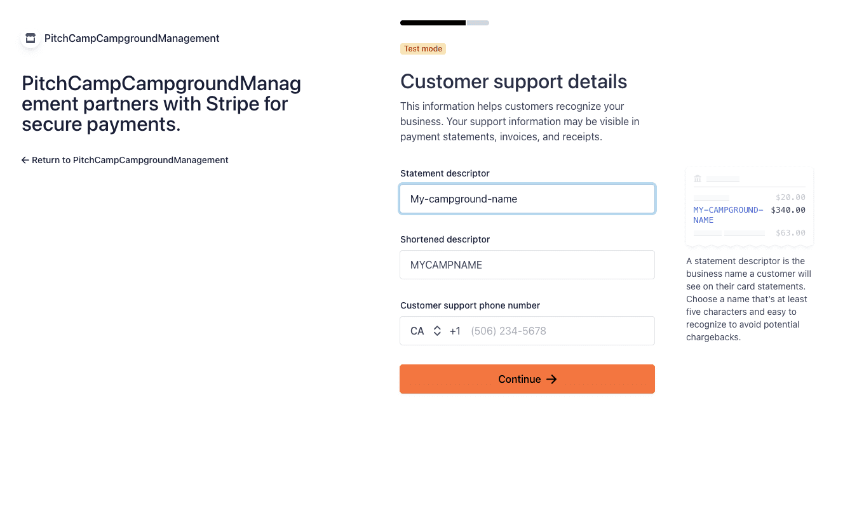Click the Customer support details heading
This screenshot has height=525, width=864.
click(x=513, y=82)
